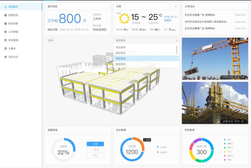251x168 pixels.
Task: Open the 项目日志 sidebar menu item
Action: click(21, 57)
